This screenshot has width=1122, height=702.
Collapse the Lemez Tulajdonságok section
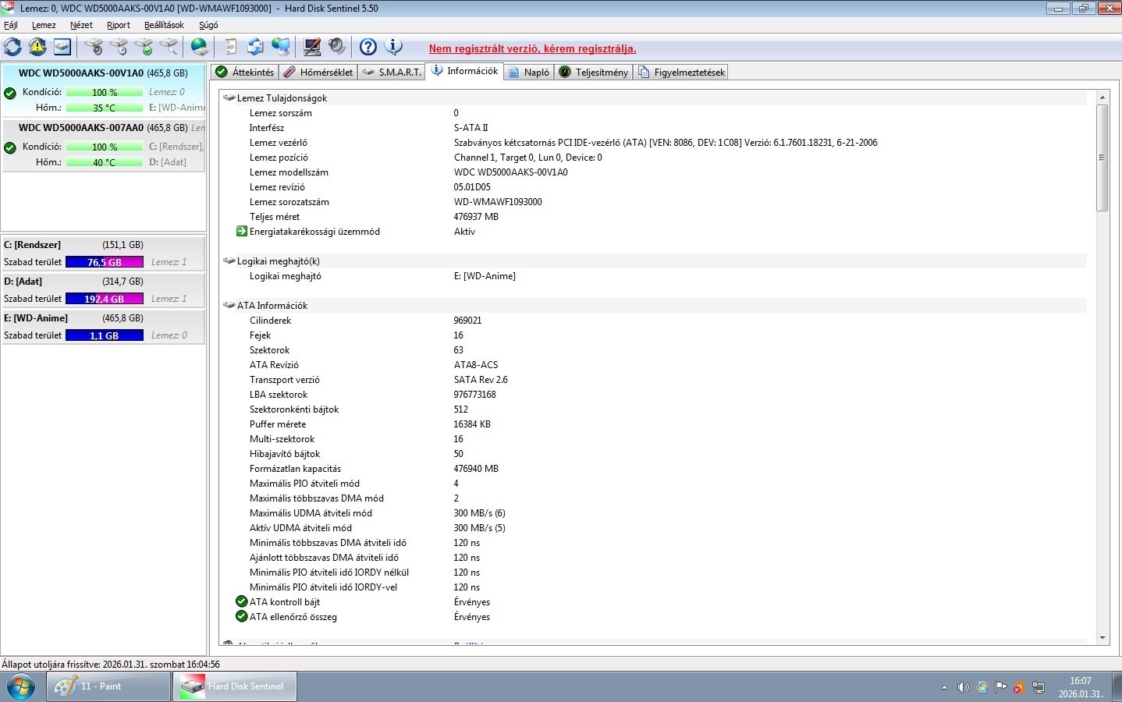coord(229,98)
